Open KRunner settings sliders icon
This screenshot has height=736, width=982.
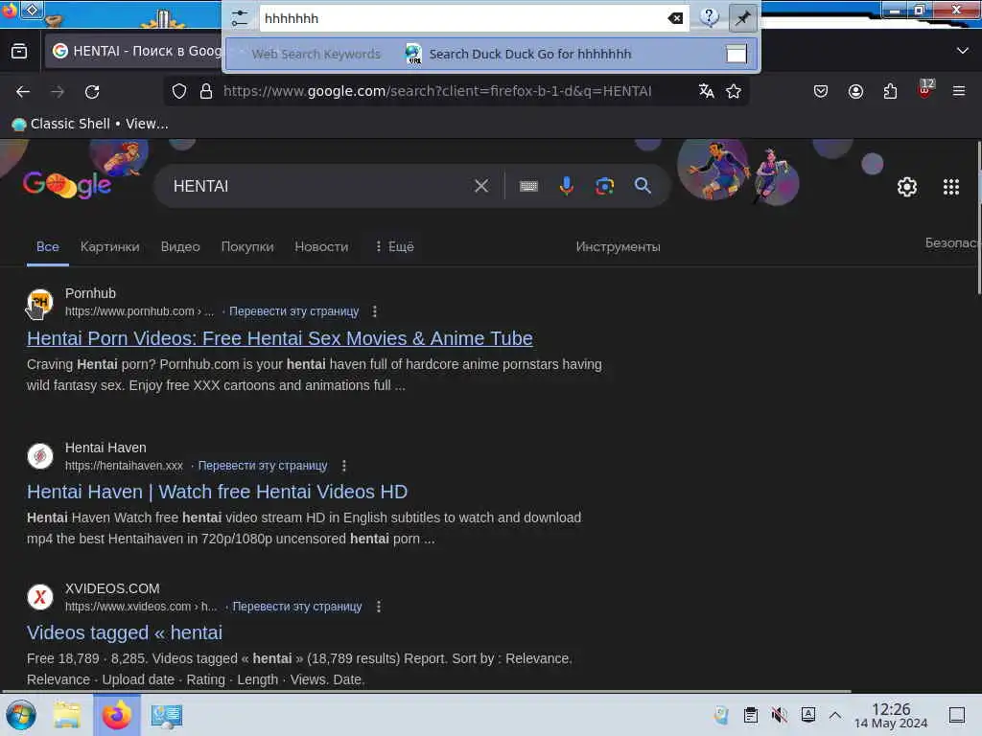click(239, 18)
